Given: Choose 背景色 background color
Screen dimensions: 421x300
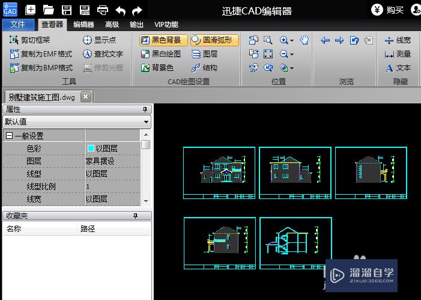Looking at the screenshot, I should coord(157,68).
